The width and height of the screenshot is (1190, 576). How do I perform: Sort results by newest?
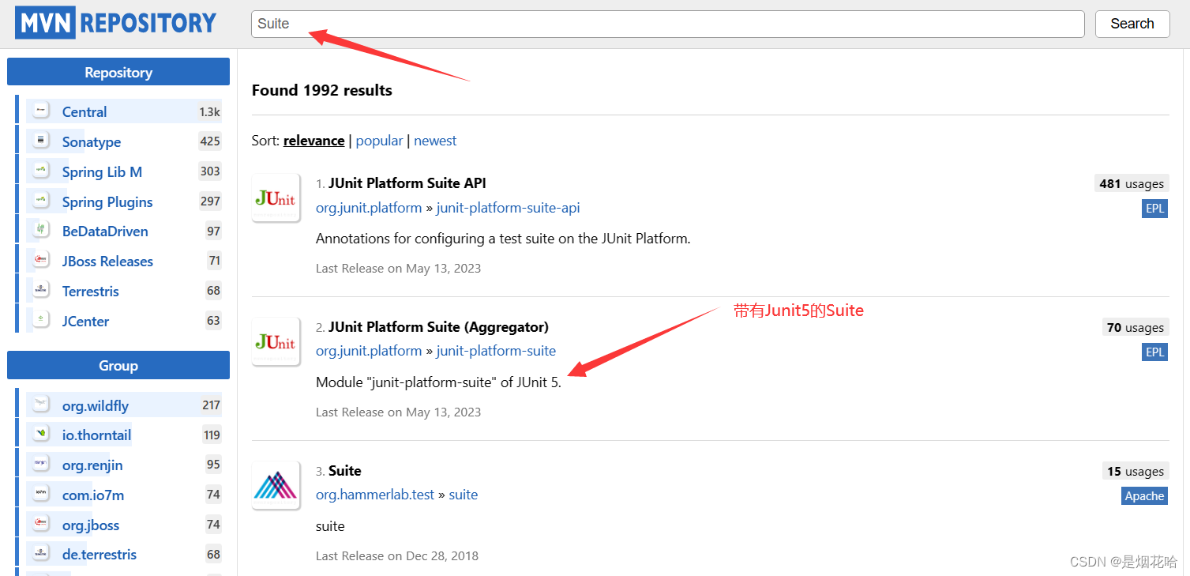click(x=435, y=141)
